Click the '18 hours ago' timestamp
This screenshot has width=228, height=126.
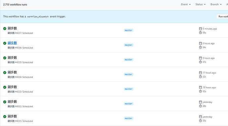tap(209, 87)
